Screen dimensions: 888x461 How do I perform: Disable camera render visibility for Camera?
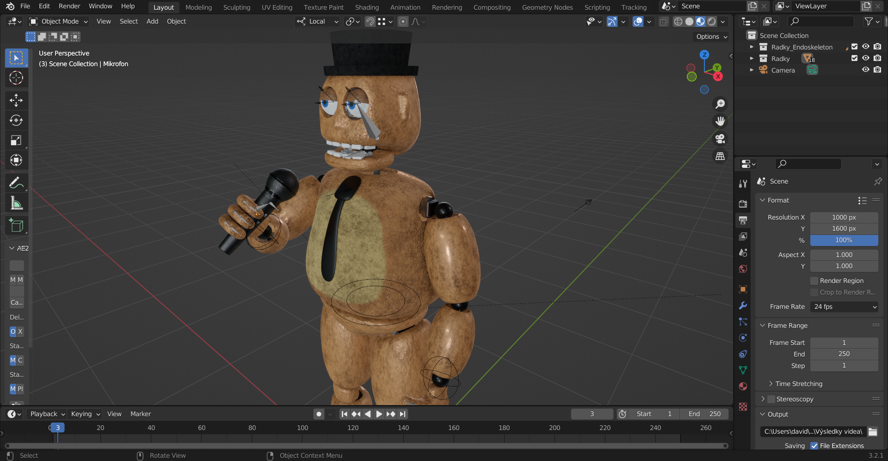[877, 69]
